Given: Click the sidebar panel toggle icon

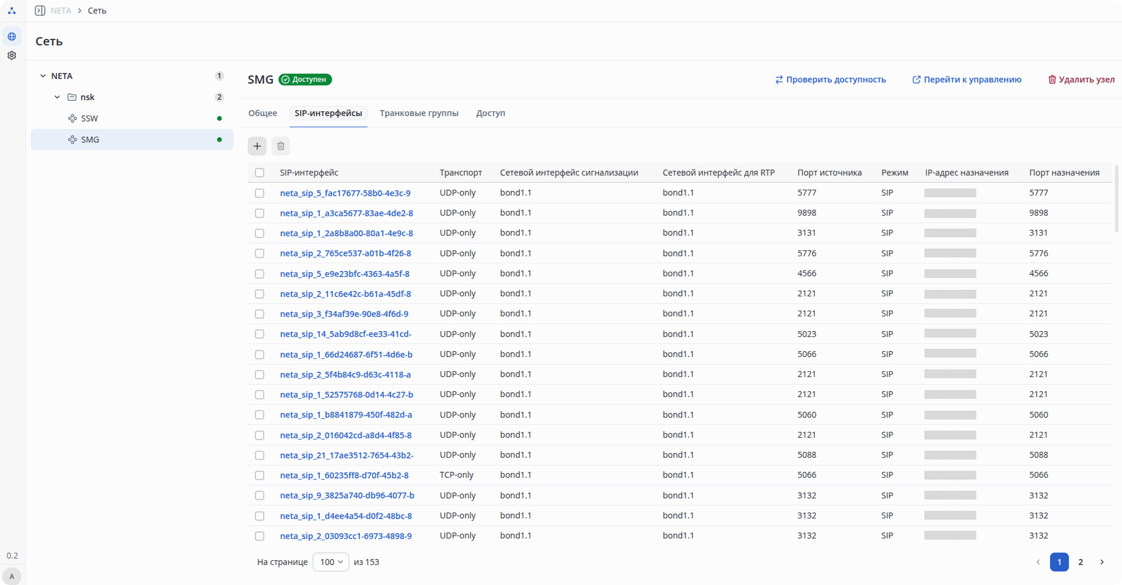Looking at the screenshot, I should [x=40, y=11].
